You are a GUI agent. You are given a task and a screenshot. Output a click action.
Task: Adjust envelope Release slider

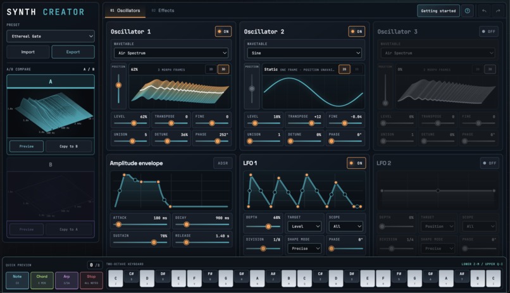point(202,242)
